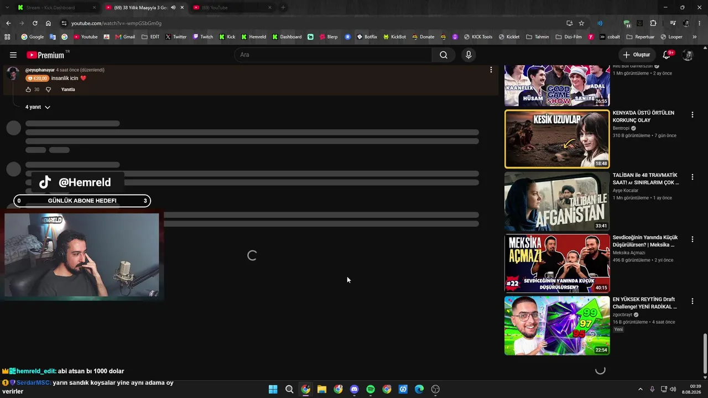708x398 pixels.
Task: Open MEKSİKA AÇMAZI #22 video thumbnail
Action: tap(557, 263)
